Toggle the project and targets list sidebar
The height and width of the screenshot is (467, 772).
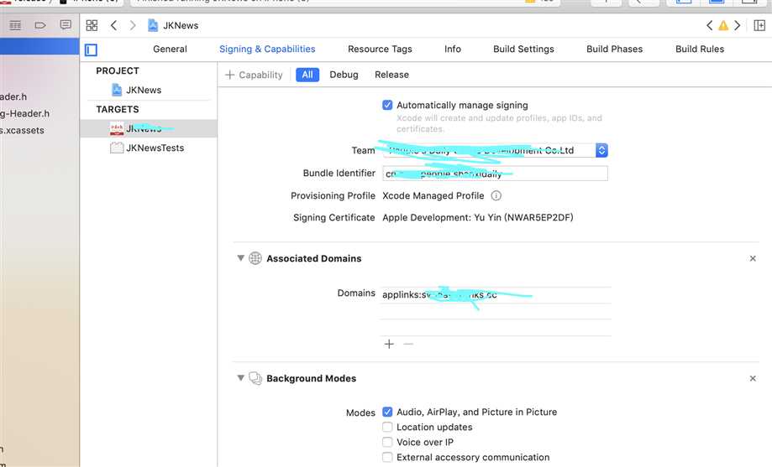(91, 49)
